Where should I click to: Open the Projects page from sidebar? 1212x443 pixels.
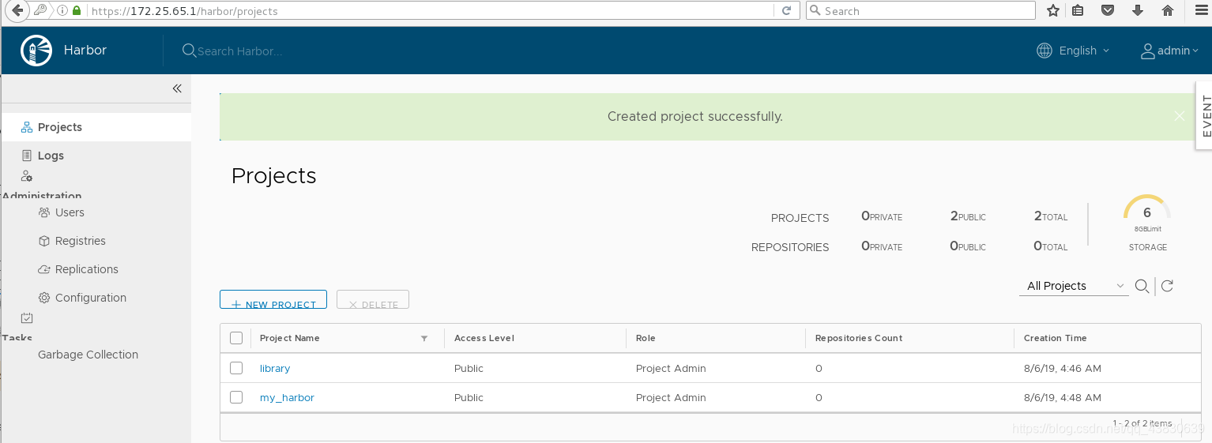pos(60,127)
